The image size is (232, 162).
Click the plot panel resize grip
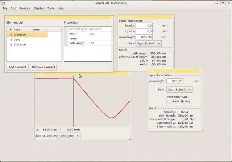pyautogui.click(x=130, y=139)
